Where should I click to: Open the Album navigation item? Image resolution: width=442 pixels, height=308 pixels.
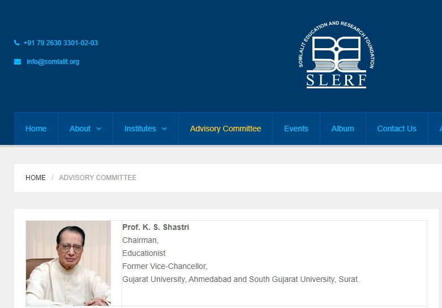click(342, 129)
